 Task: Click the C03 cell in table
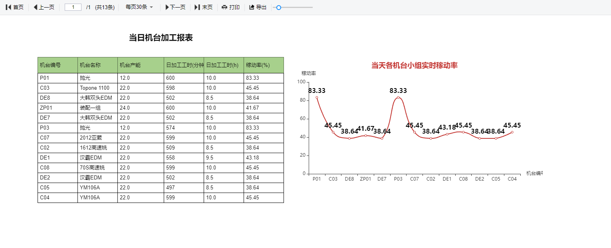[58, 88]
